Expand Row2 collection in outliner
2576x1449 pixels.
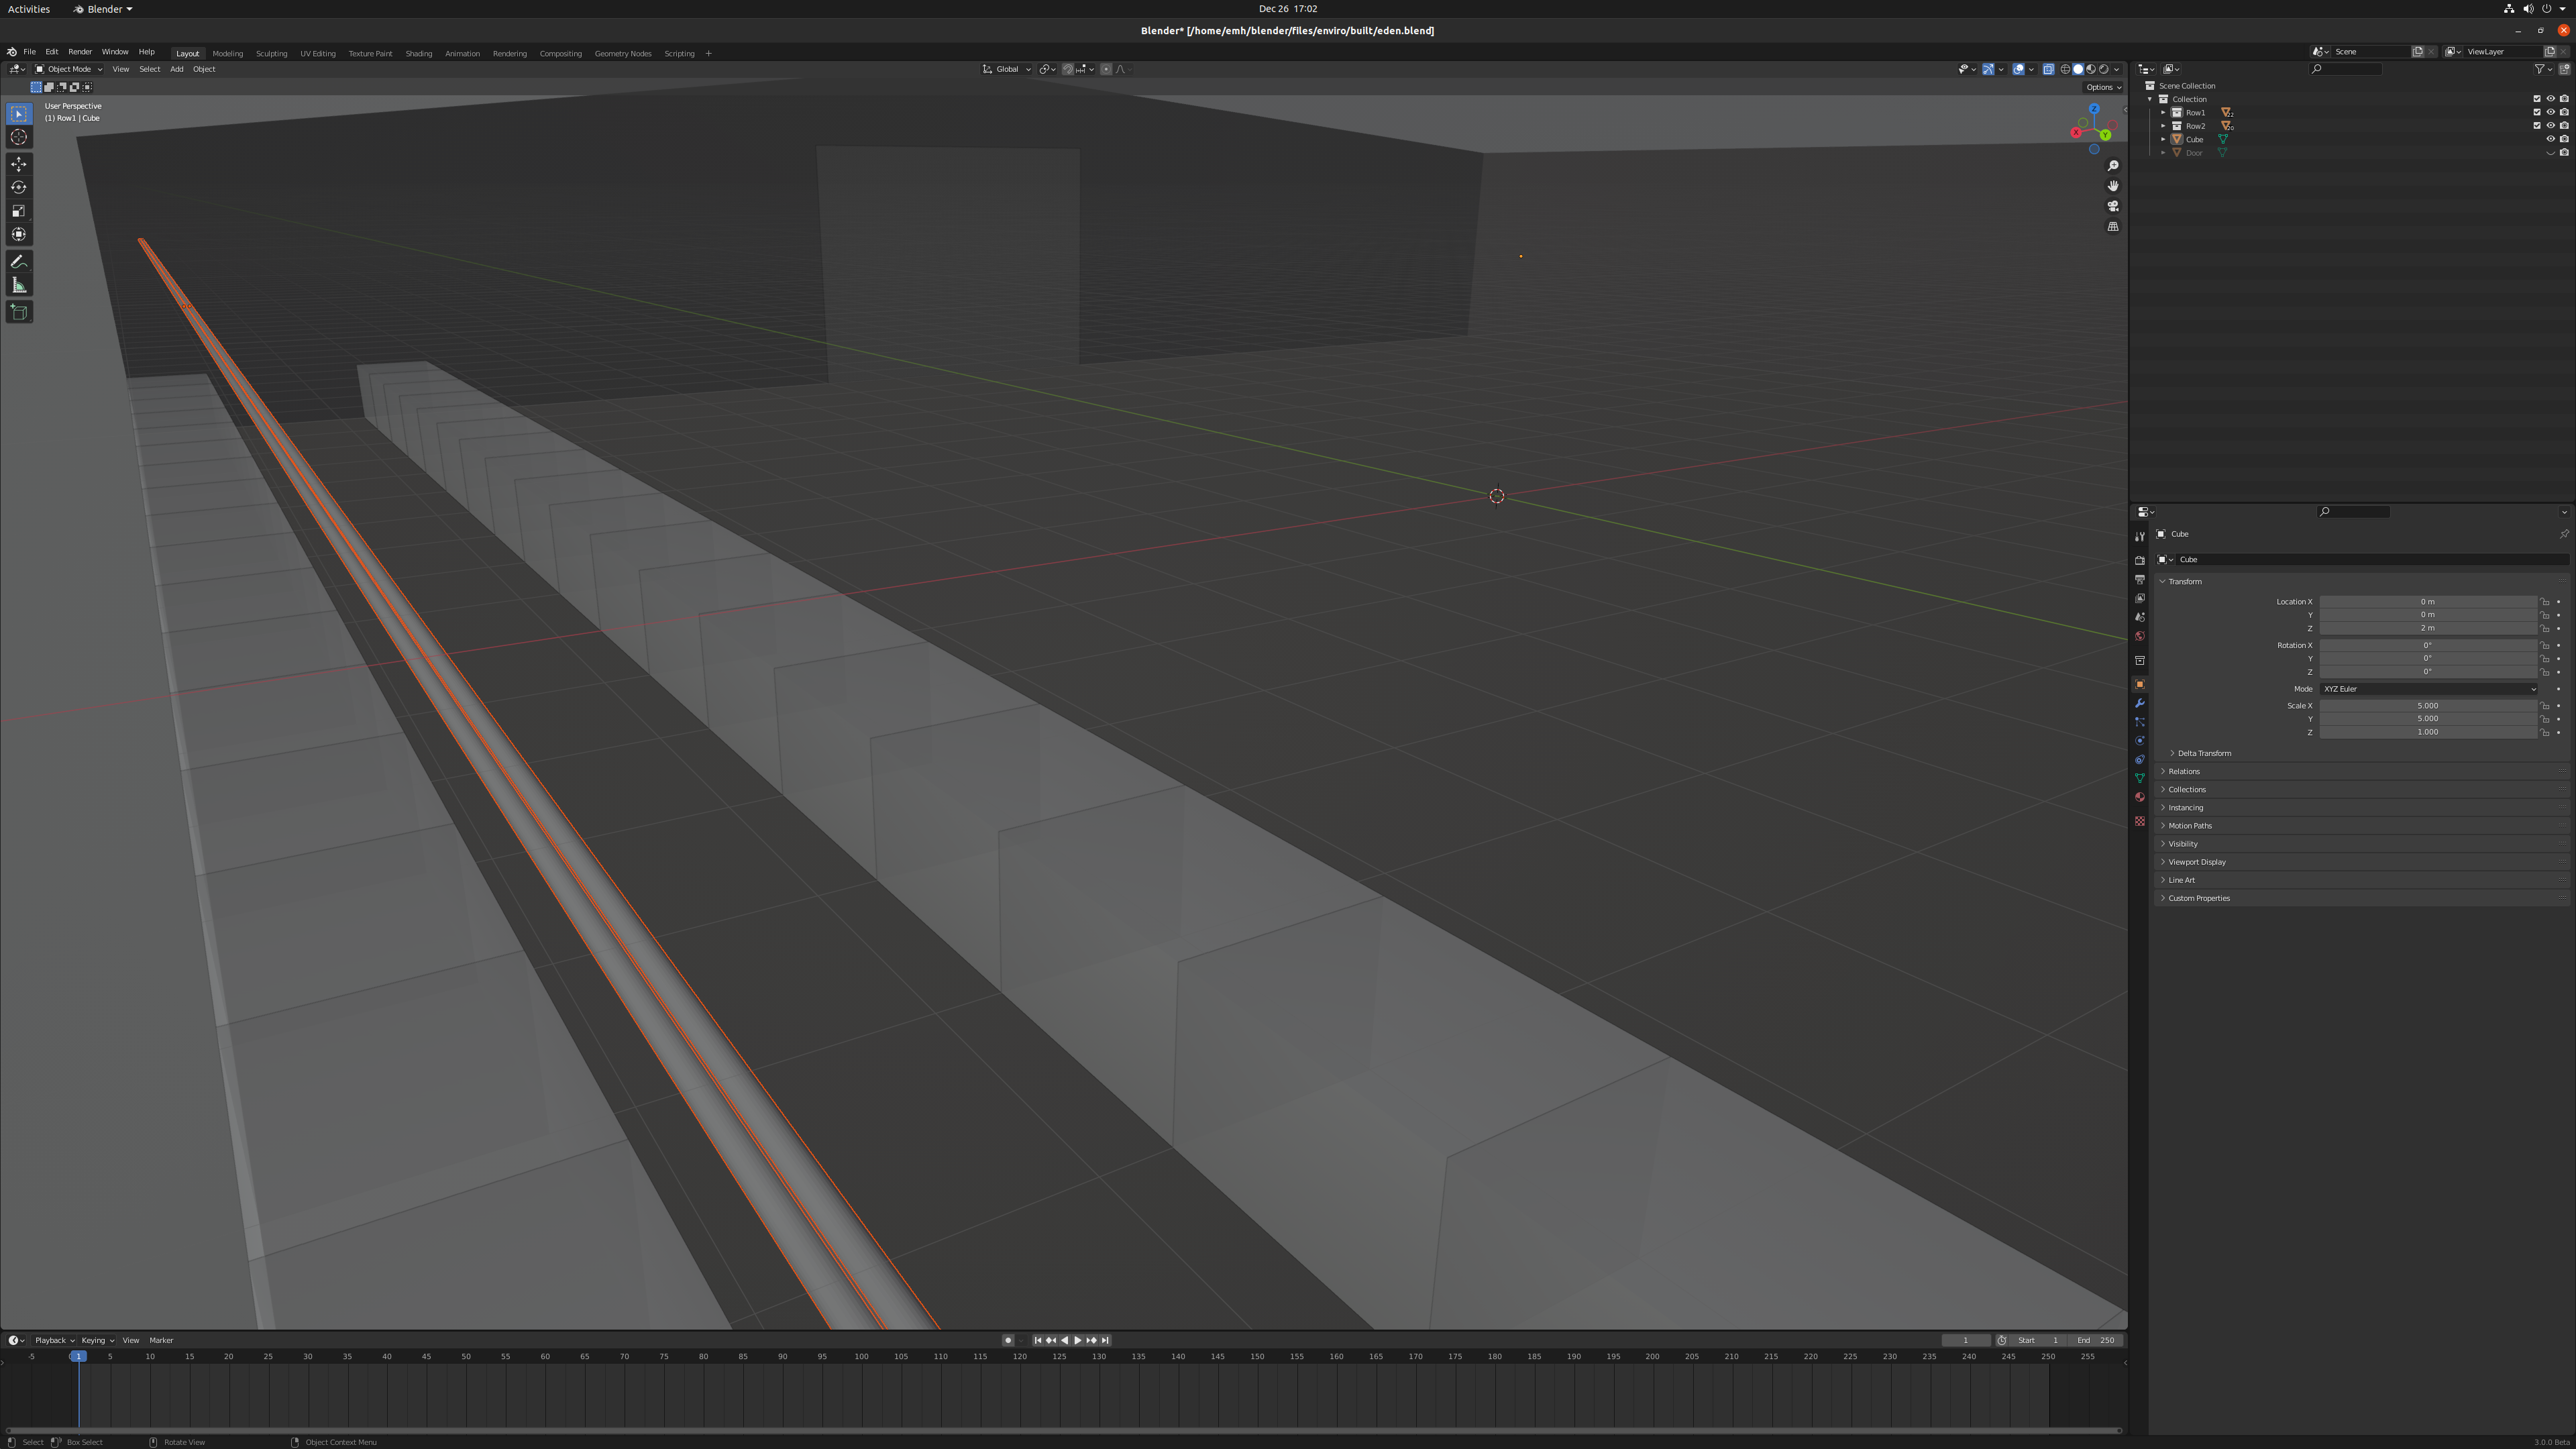coord(2163,126)
